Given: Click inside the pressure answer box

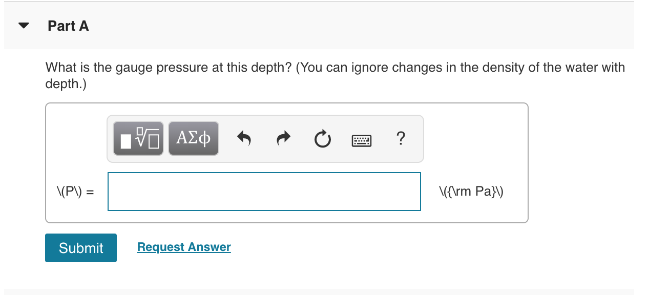Looking at the screenshot, I should tap(264, 191).
